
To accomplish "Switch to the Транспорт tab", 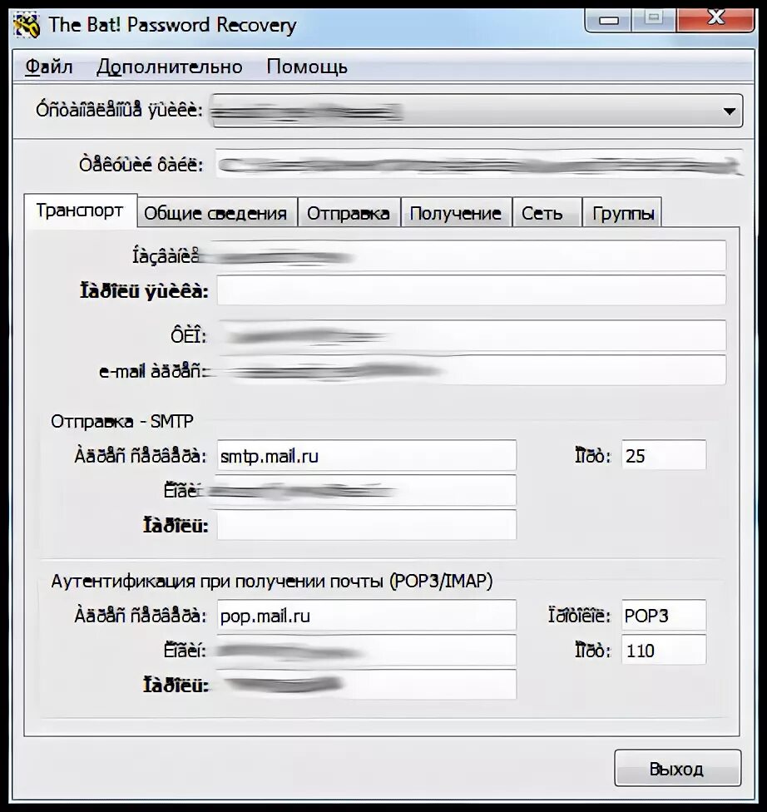I will point(80,210).
